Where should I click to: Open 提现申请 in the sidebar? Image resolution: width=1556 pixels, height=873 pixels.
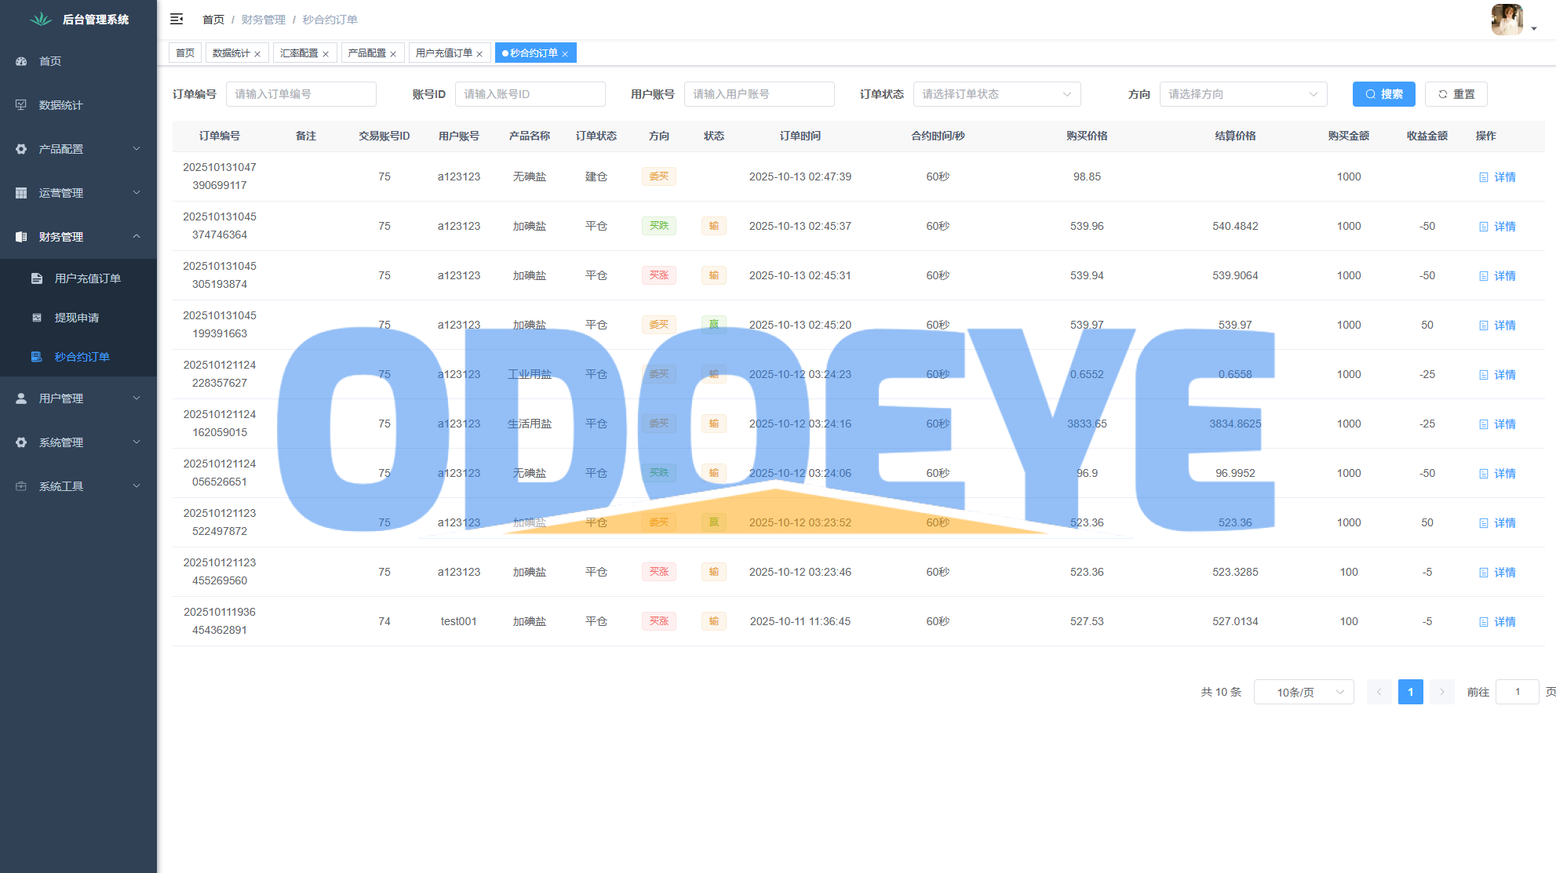76,318
